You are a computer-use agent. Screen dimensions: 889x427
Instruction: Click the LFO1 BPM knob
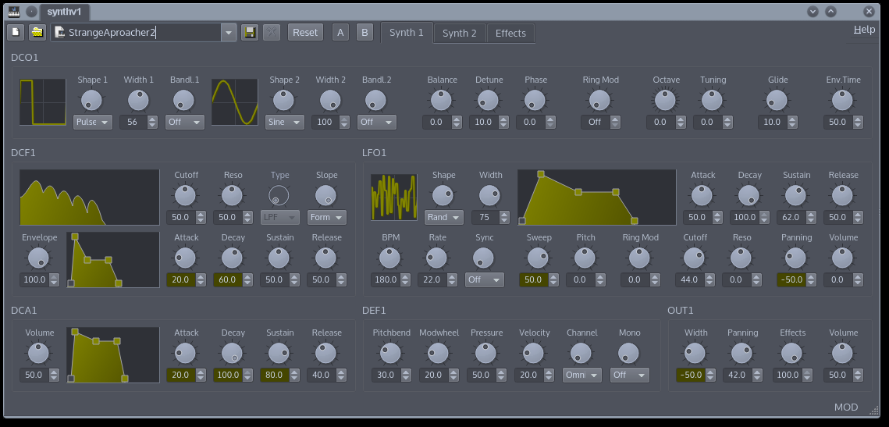click(390, 258)
